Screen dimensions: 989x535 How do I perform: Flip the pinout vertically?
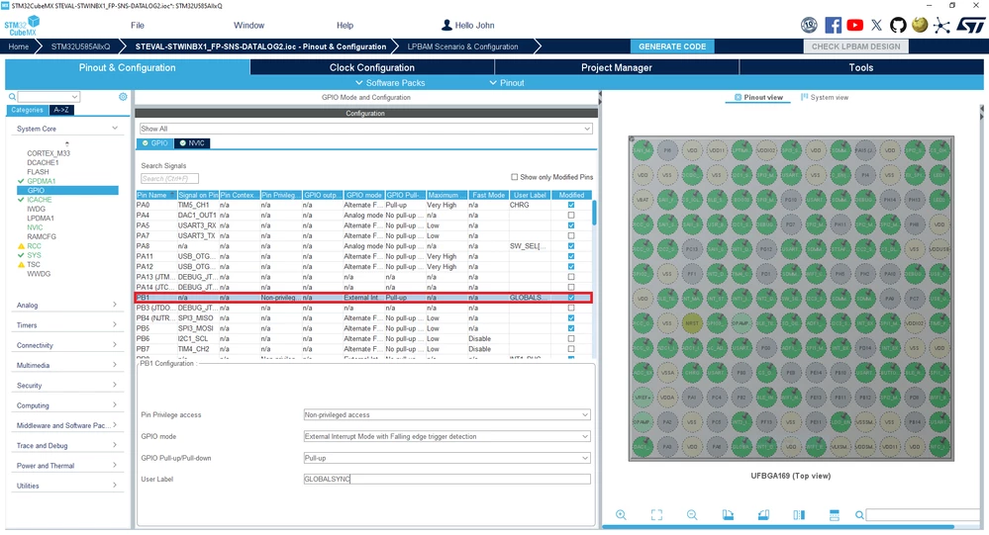[x=834, y=515]
